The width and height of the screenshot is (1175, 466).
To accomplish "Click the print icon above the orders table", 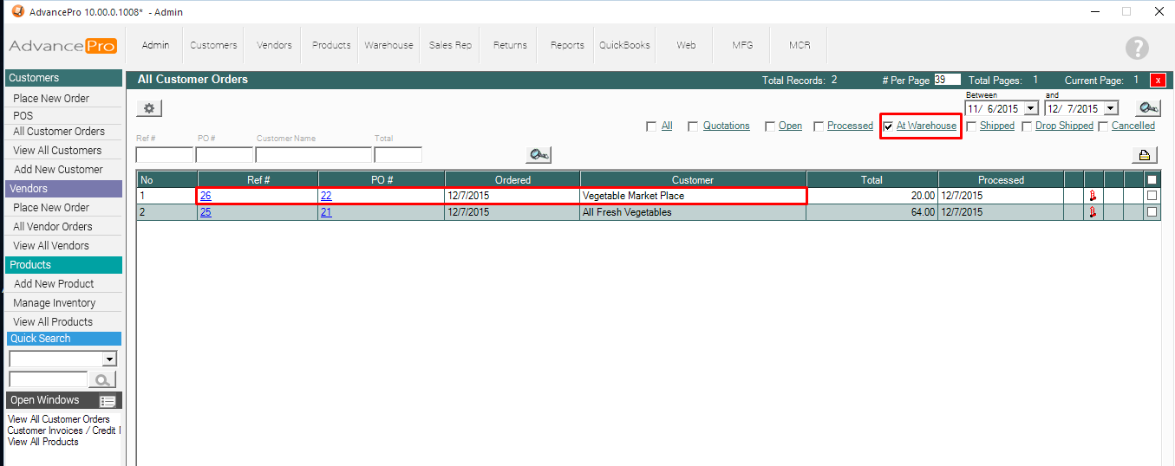I will pos(1145,155).
